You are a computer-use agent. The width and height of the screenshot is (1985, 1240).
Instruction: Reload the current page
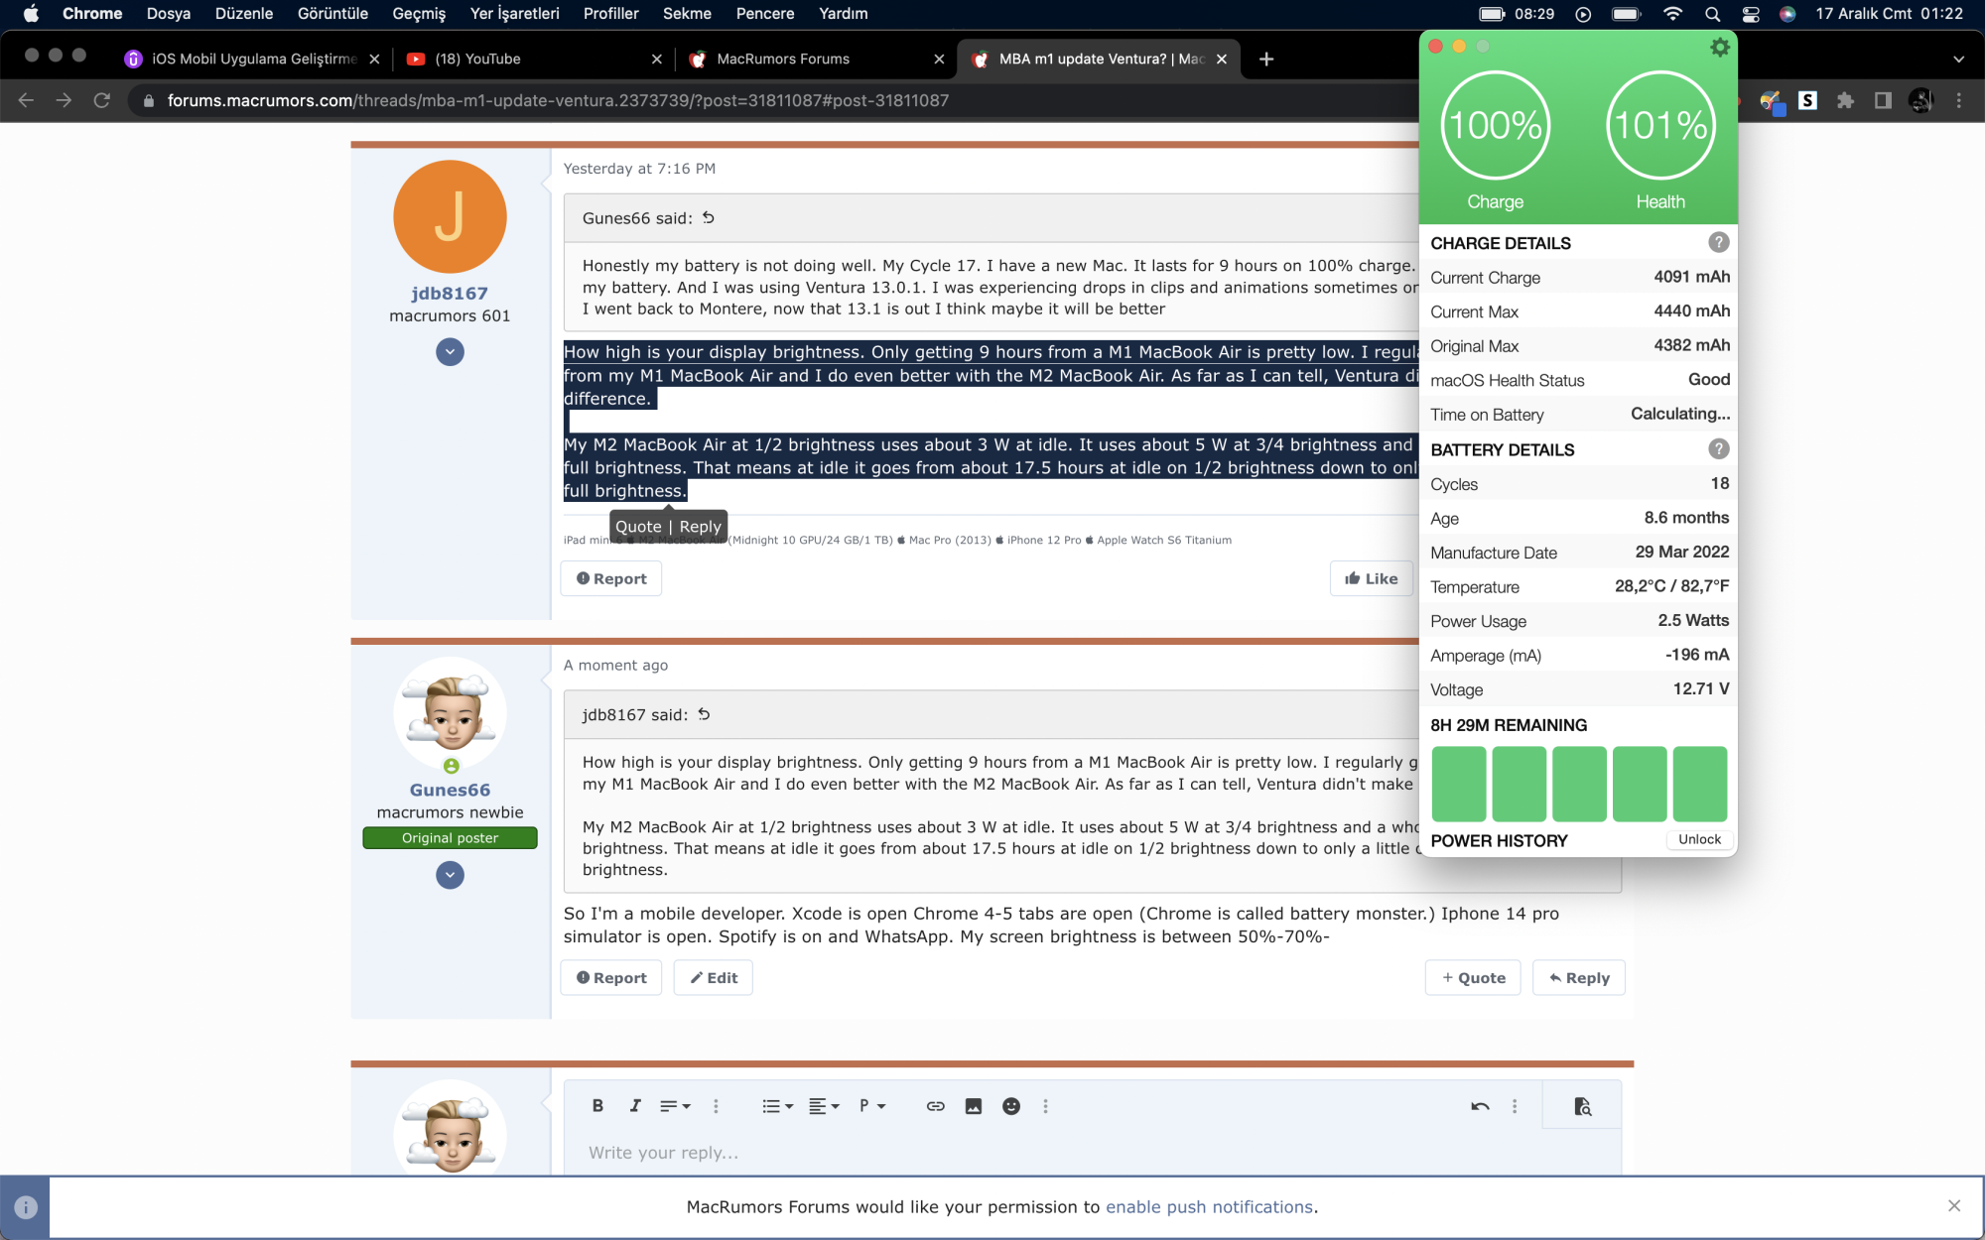[x=101, y=100]
